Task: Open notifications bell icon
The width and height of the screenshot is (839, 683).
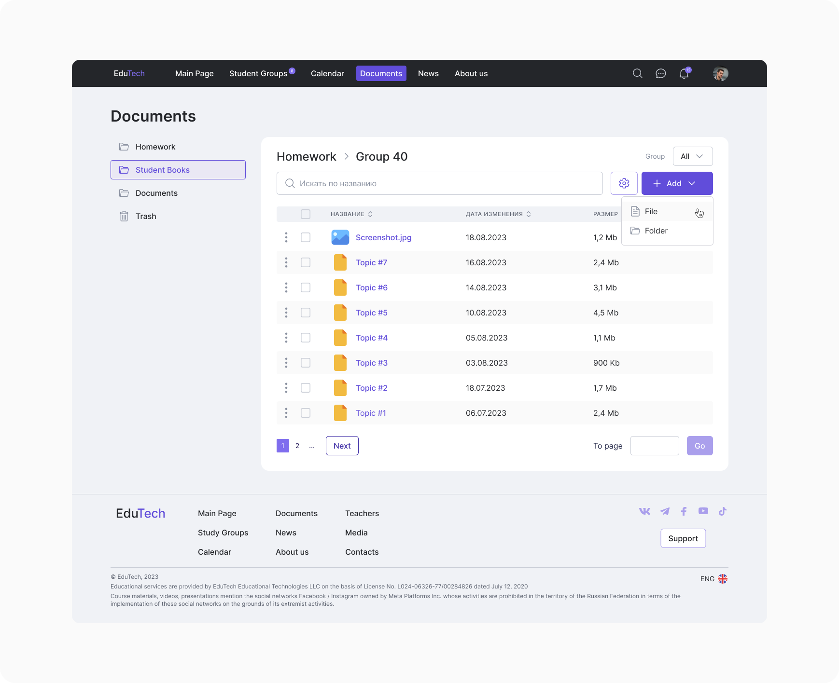Action: point(684,73)
